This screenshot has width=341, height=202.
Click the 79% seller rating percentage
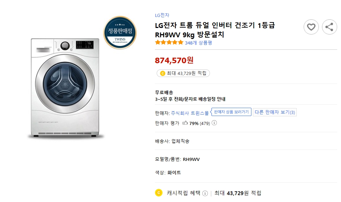pos(194,123)
